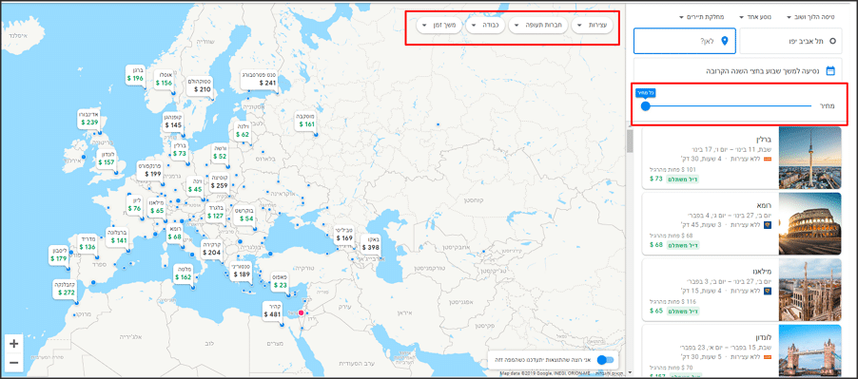Click the results list scrollbar
The image size is (858, 379).
(630, 141)
